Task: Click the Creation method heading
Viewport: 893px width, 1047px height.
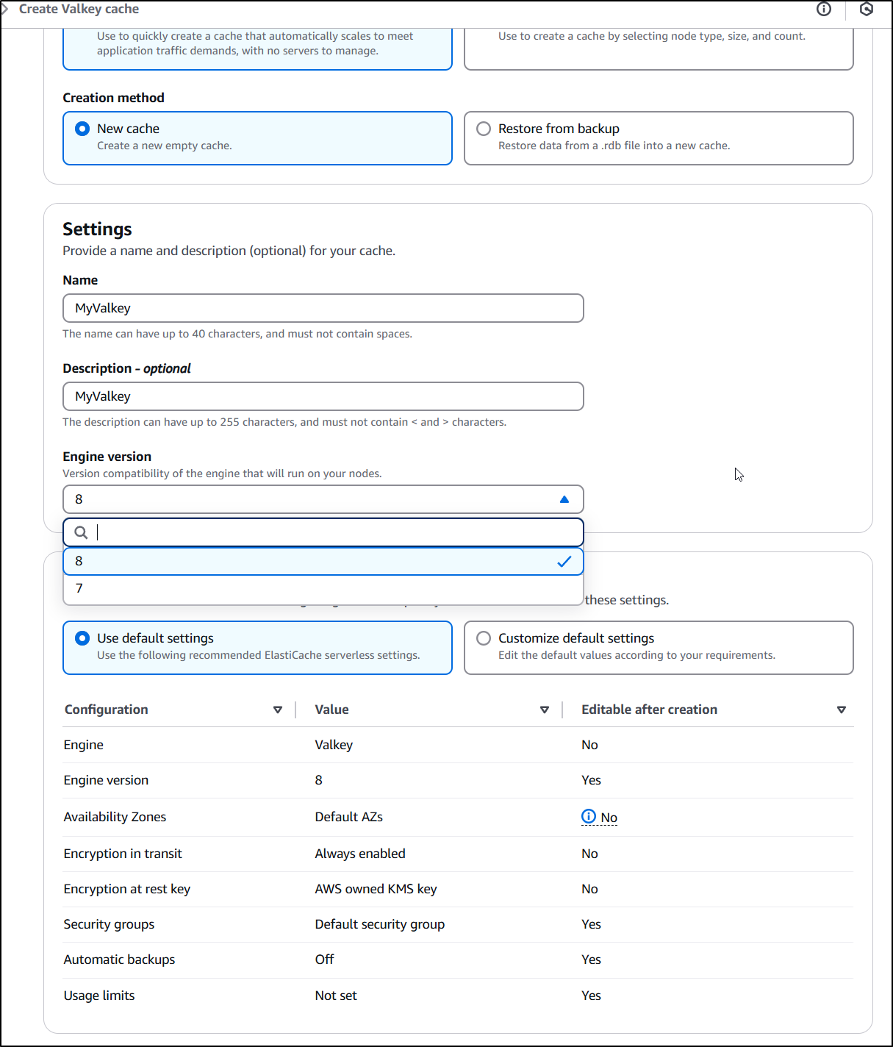Action: click(114, 98)
